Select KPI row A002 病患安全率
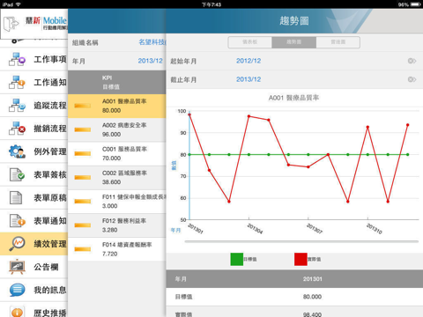 (117, 130)
